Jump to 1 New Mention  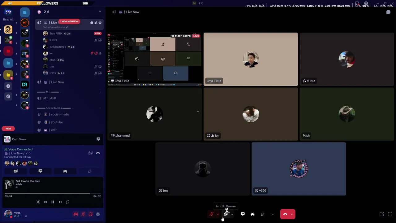(69, 21)
